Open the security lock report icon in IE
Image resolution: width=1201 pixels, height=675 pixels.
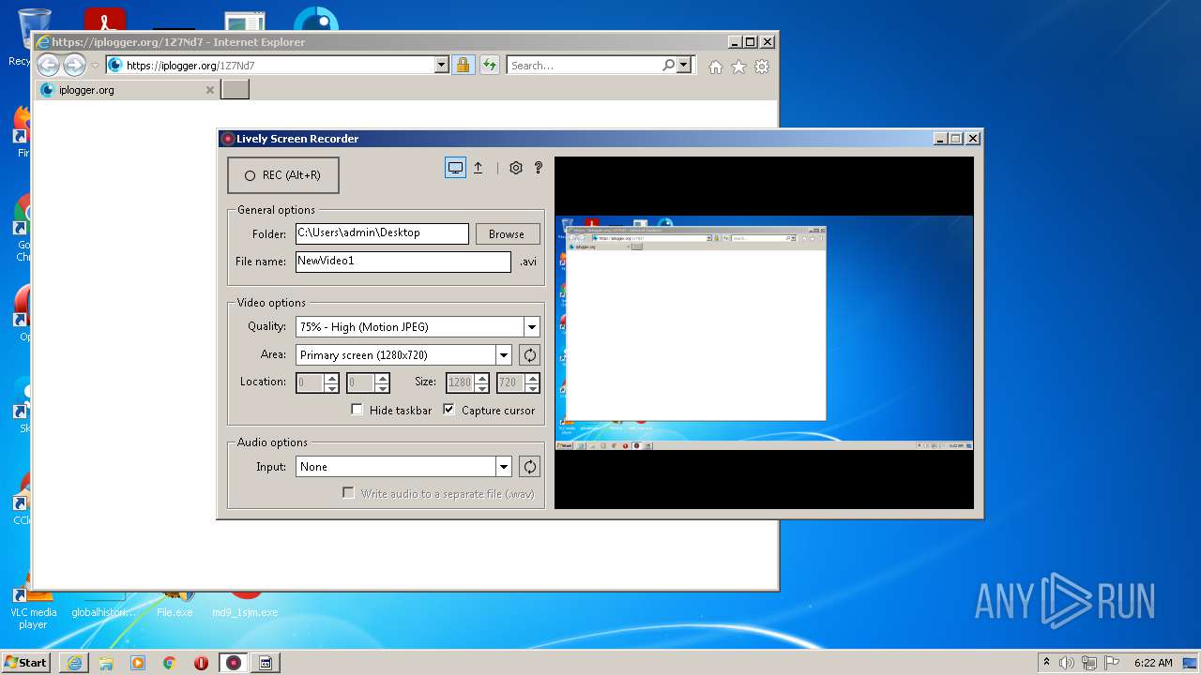(x=463, y=65)
